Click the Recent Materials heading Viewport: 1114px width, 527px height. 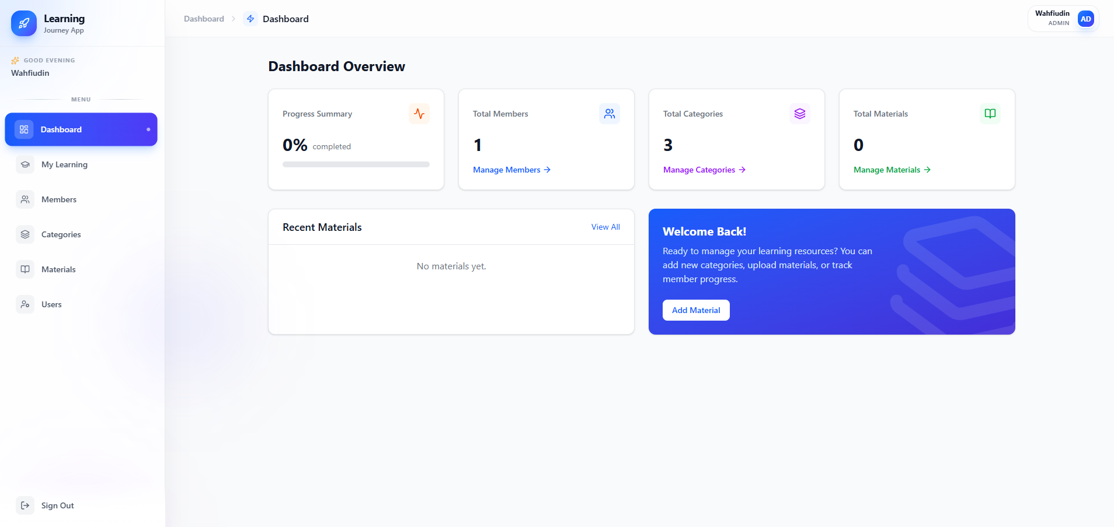(322, 227)
